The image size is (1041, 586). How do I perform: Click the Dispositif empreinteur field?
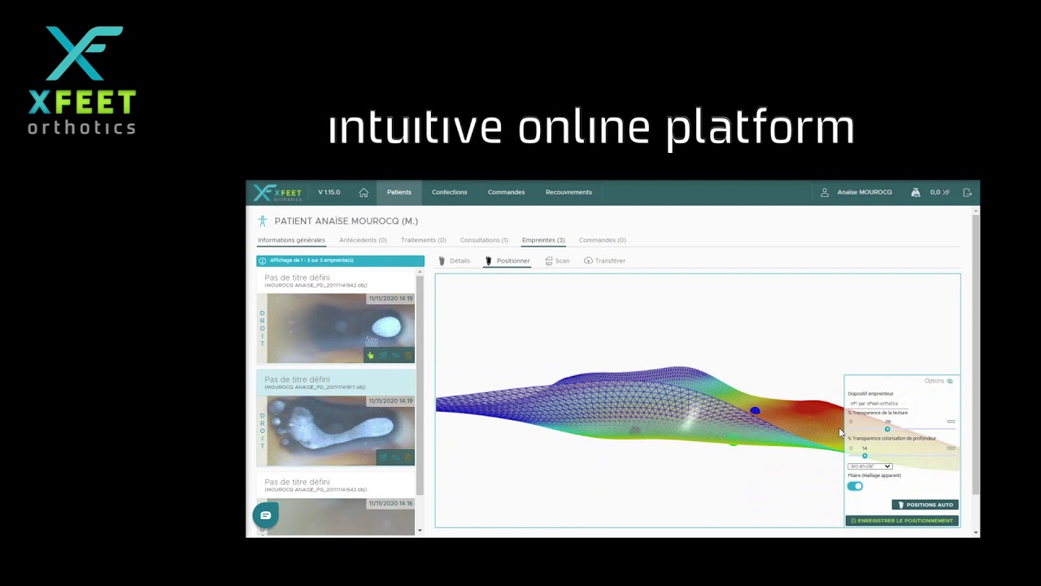tap(878, 403)
